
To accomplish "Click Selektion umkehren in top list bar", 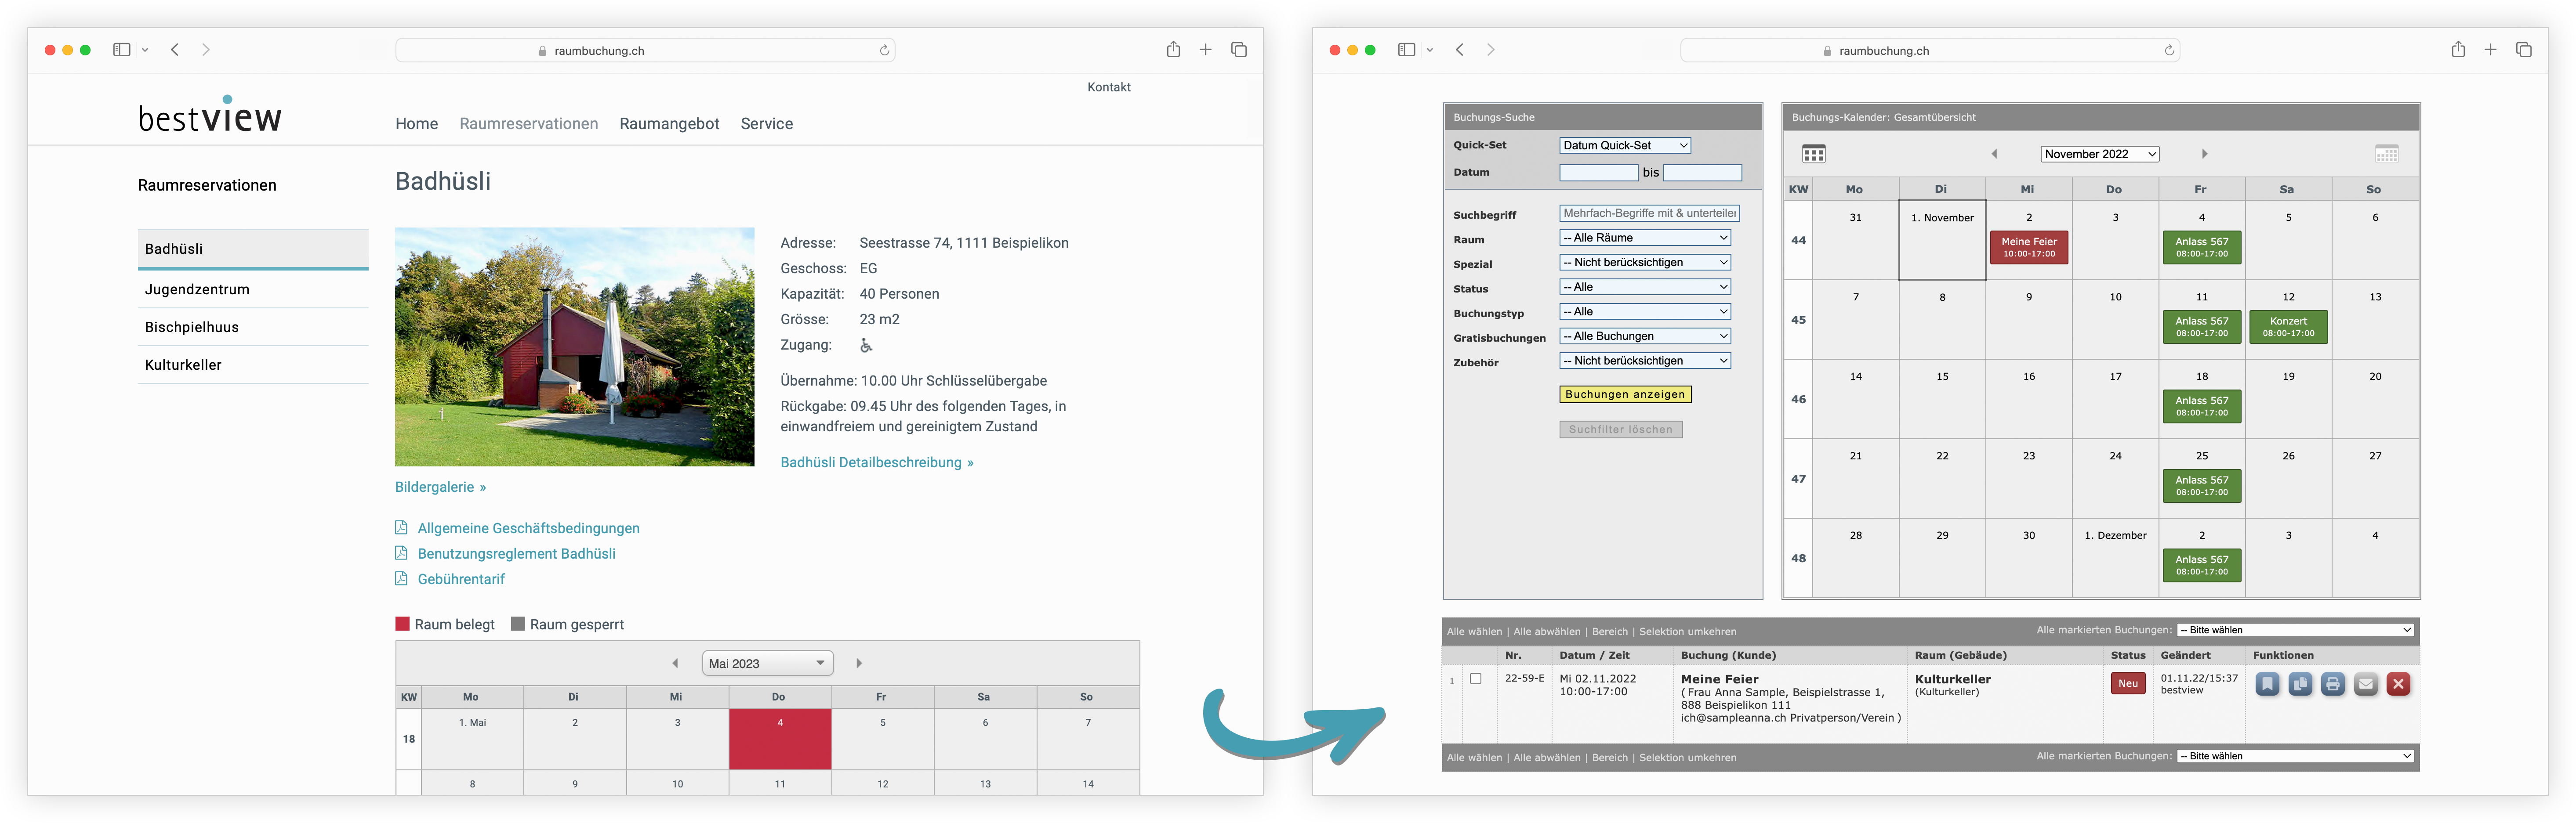I will [1687, 631].
